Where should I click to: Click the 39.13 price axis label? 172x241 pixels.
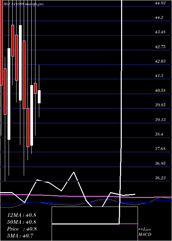pos(160,119)
